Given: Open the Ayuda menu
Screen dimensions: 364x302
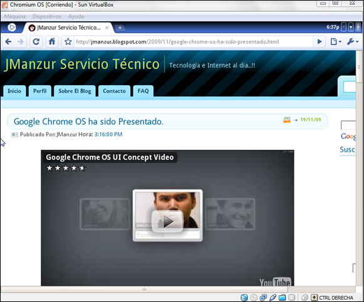Looking at the screenshot, I should tap(76, 16).
